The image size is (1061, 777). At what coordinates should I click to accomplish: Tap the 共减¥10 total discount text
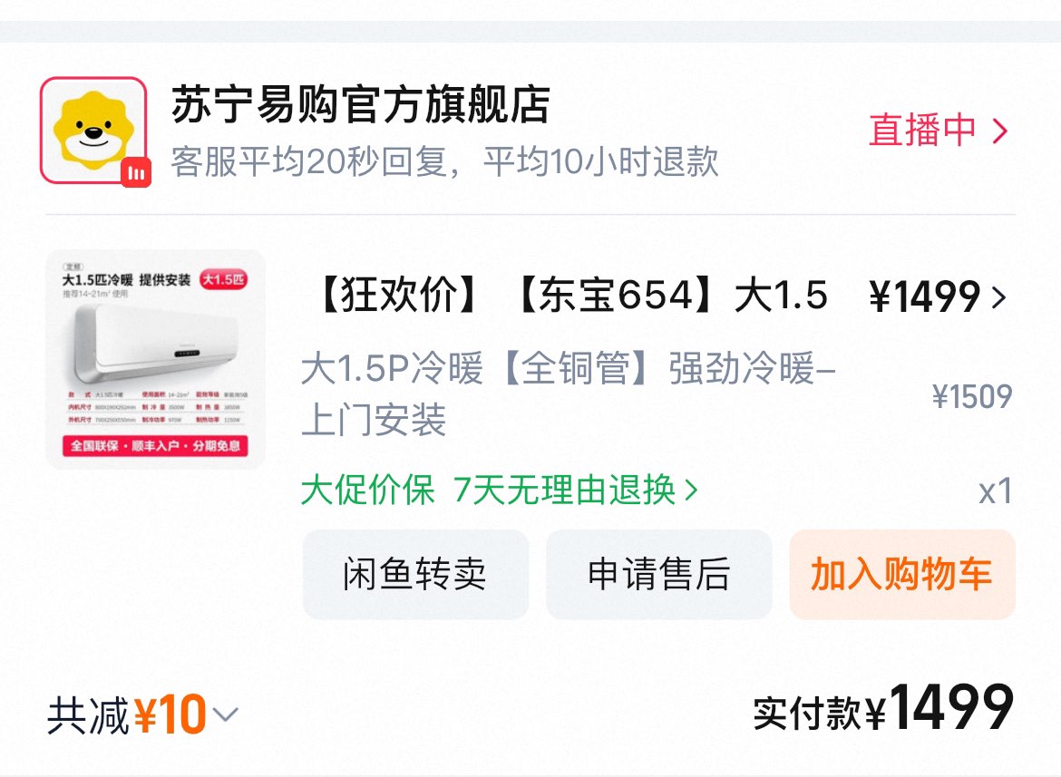tap(127, 714)
